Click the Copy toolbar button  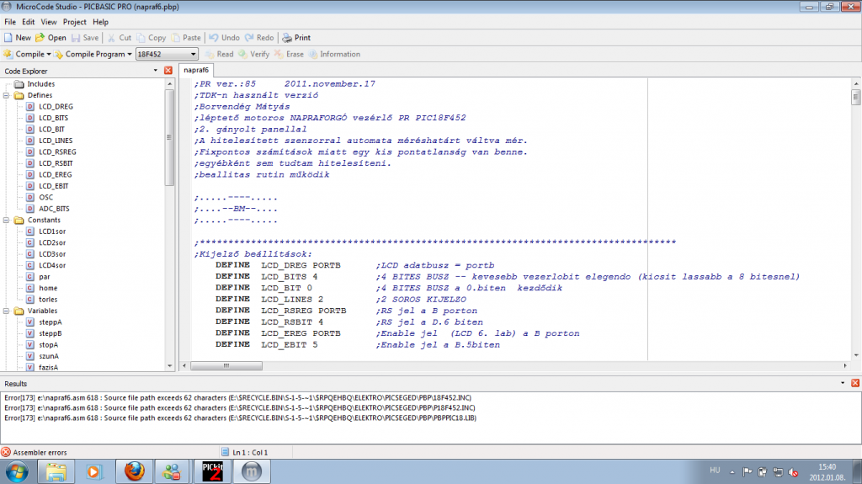pos(152,37)
